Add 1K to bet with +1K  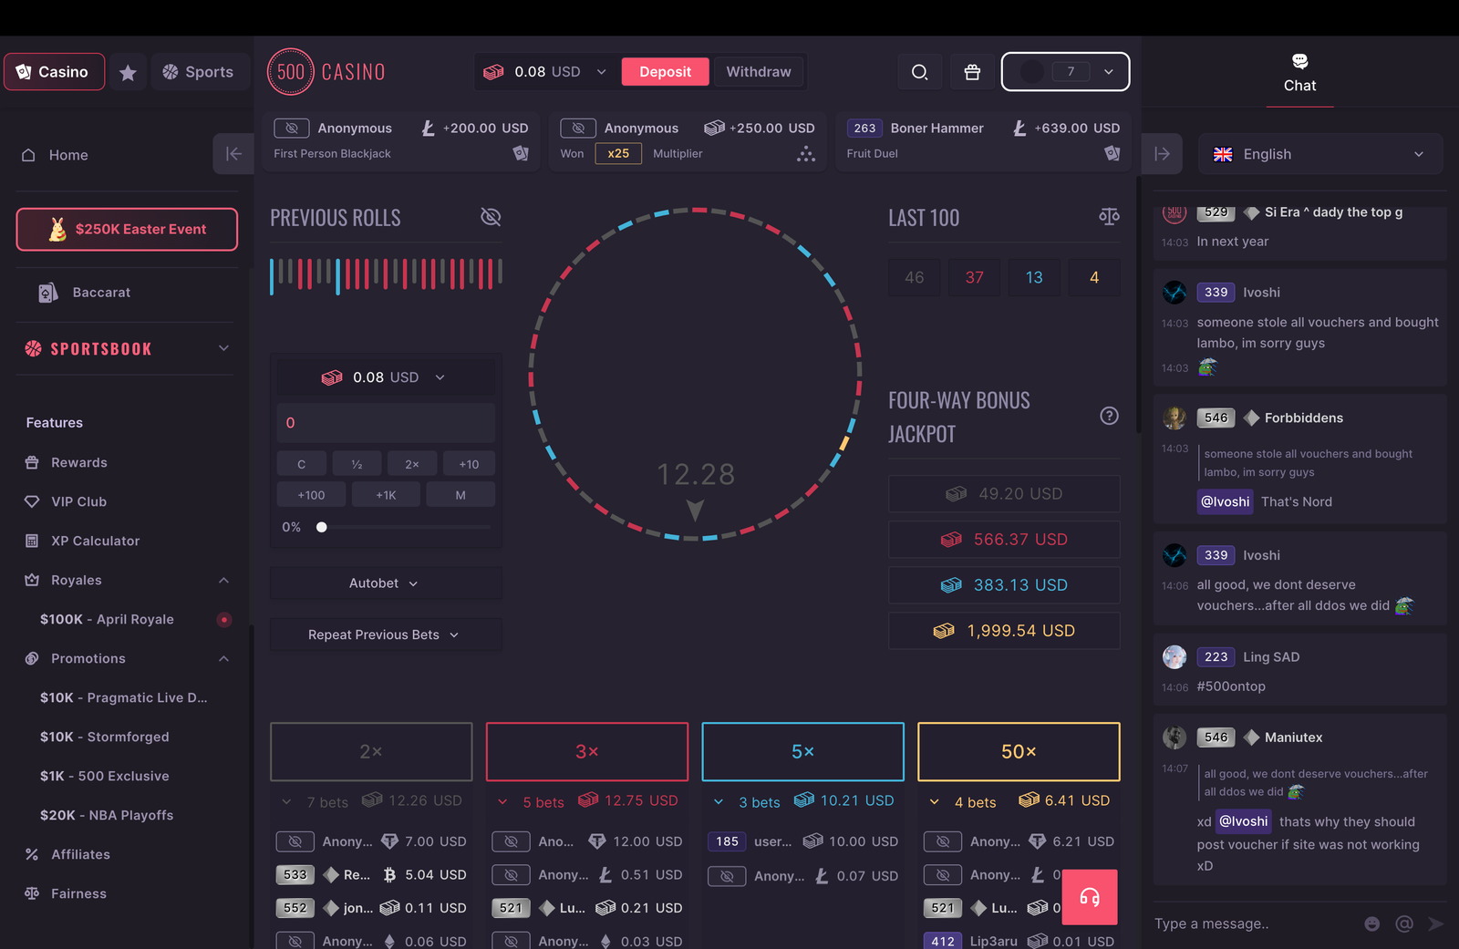[386, 495]
